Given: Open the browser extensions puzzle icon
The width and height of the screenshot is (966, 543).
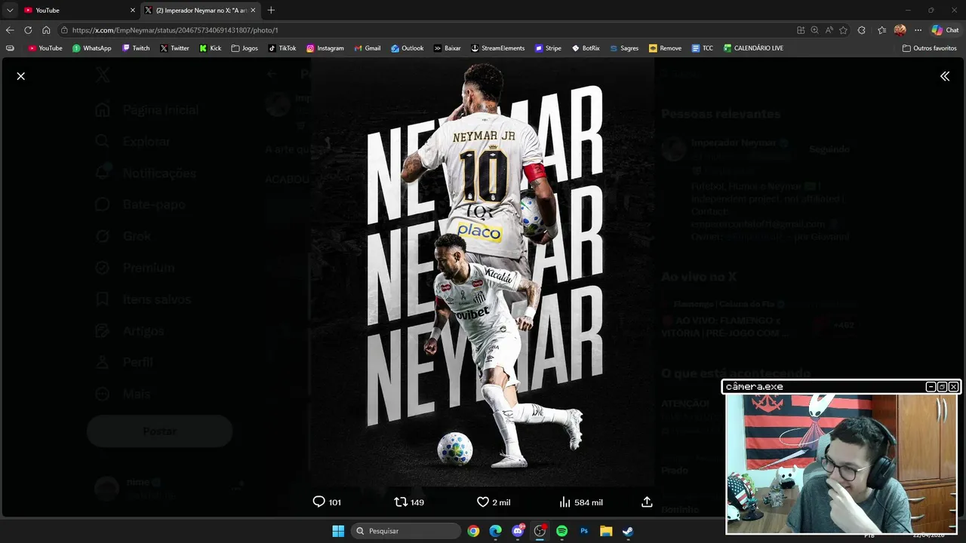Looking at the screenshot, I should pos(862,30).
